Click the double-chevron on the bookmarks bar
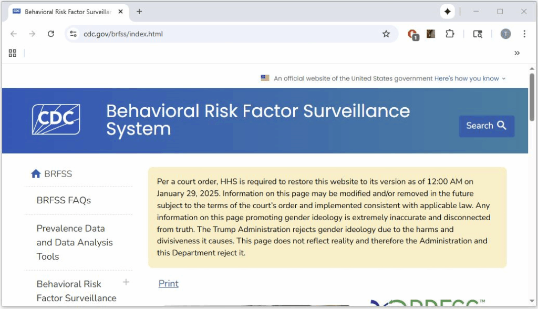Screen dimensions: 538x309 coord(518,53)
